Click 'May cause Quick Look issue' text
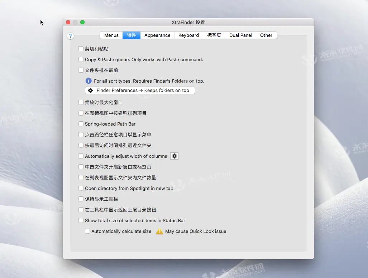This screenshot has width=368, height=278. (196, 231)
